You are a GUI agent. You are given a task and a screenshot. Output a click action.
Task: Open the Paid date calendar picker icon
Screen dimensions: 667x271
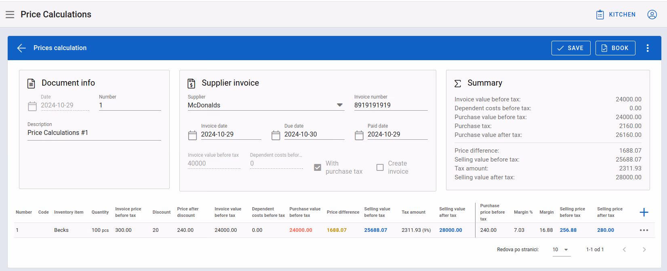[x=359, y=135]
